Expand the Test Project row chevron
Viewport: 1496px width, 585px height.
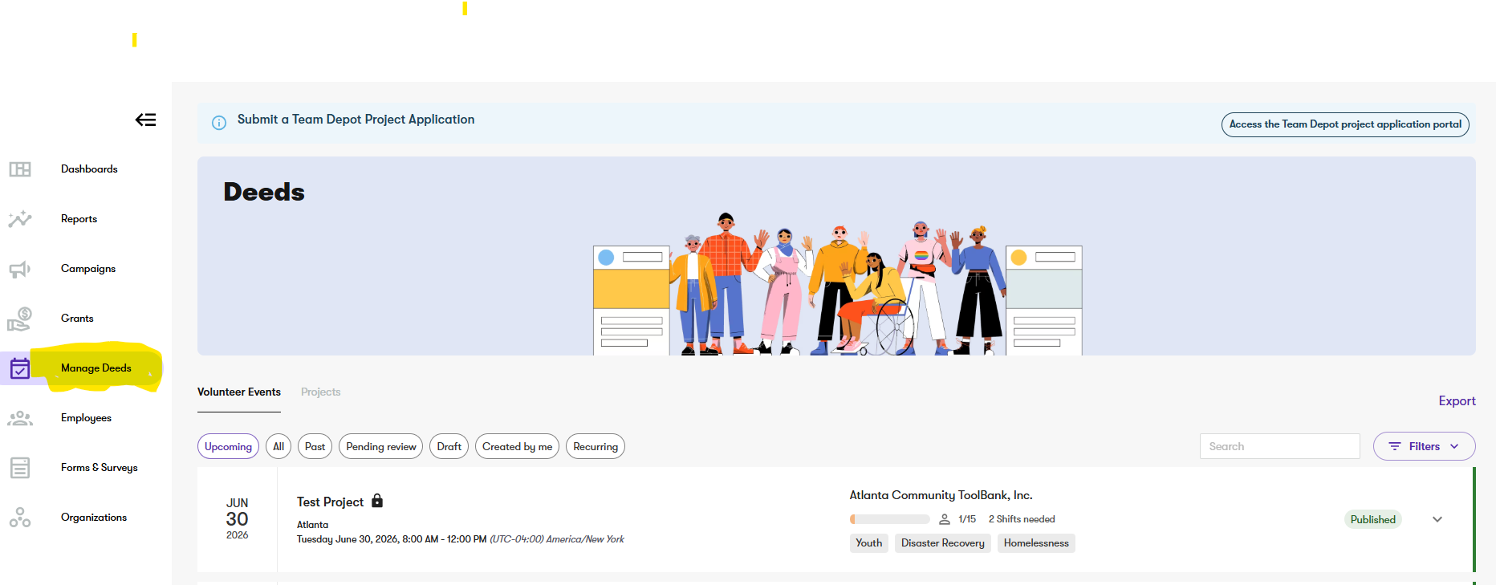pos(1437,519)
